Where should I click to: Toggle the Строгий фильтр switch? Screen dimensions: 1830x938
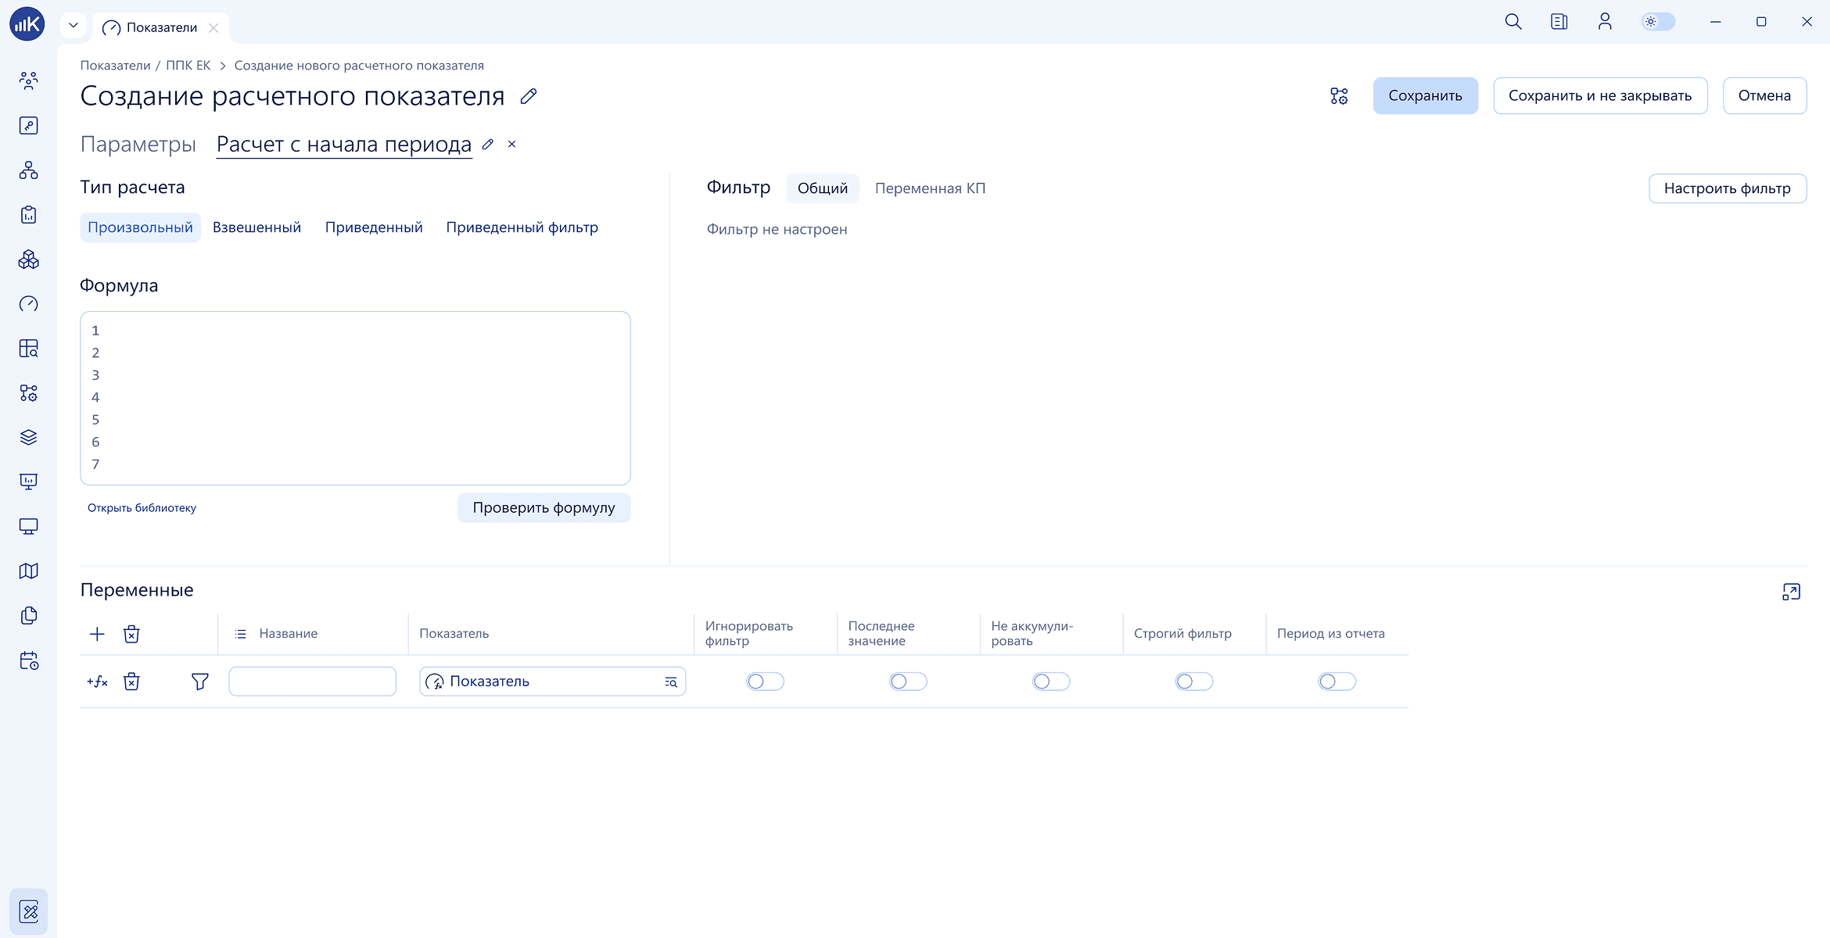pyautogui.click(x=1194, y=682)
